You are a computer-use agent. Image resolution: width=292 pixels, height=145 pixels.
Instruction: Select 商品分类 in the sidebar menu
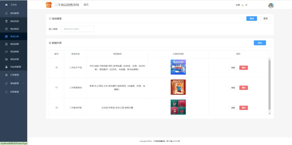point(14,36)
